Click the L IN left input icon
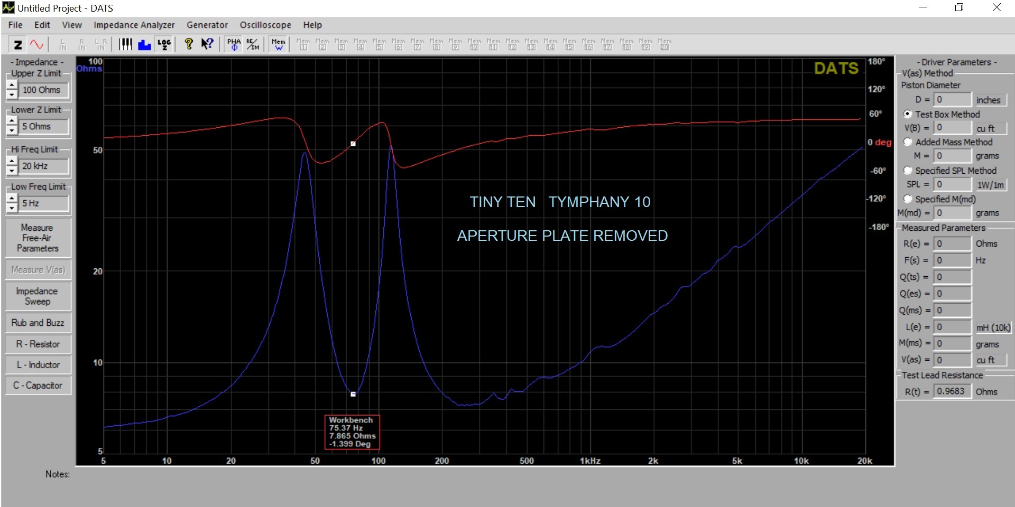The image size is (1015, 507). [x=63, y=44]
